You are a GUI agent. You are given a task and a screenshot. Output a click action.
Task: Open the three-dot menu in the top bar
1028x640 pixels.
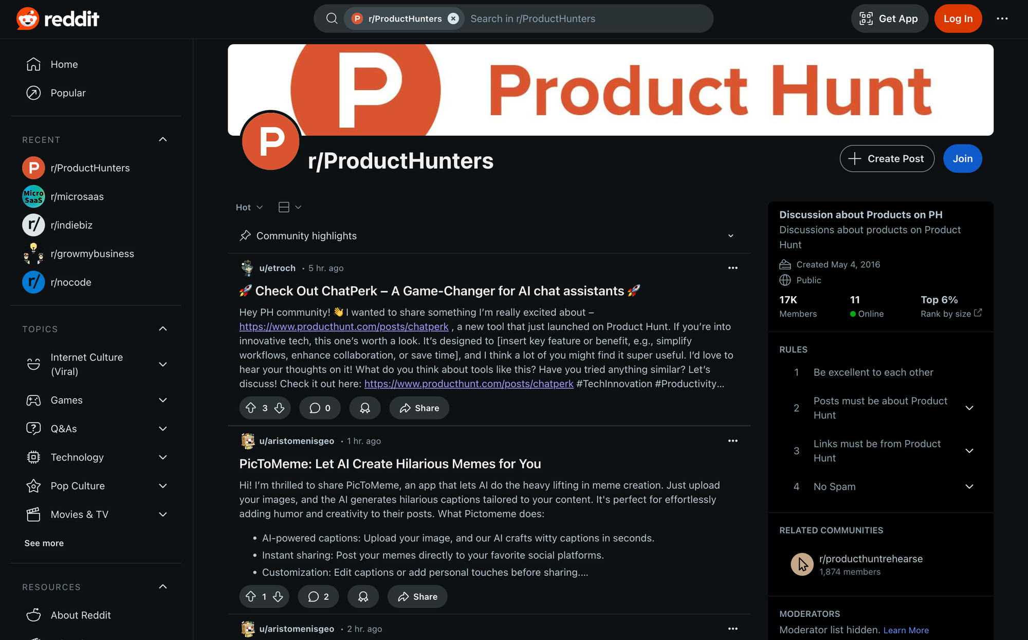coord(1002,19)
